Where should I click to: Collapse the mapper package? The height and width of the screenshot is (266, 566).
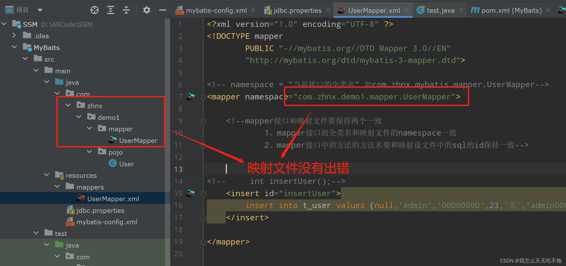89,128
